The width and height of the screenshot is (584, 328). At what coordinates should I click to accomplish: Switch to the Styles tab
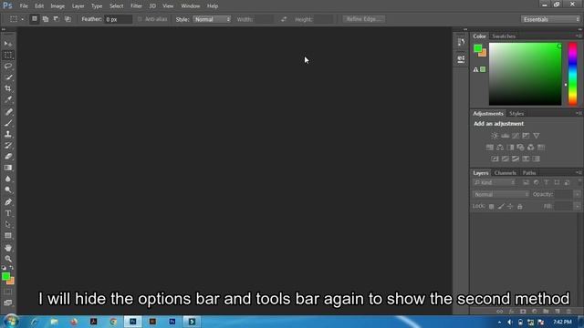pyautogui.click(x=516, y=113)
